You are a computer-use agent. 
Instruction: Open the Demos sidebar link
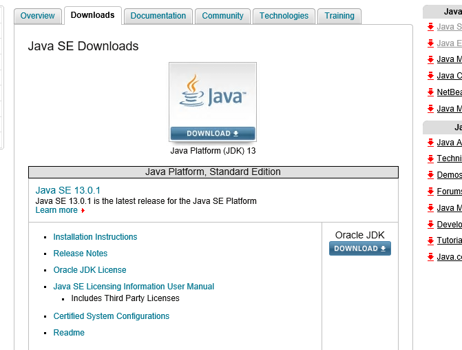[450, 175]
